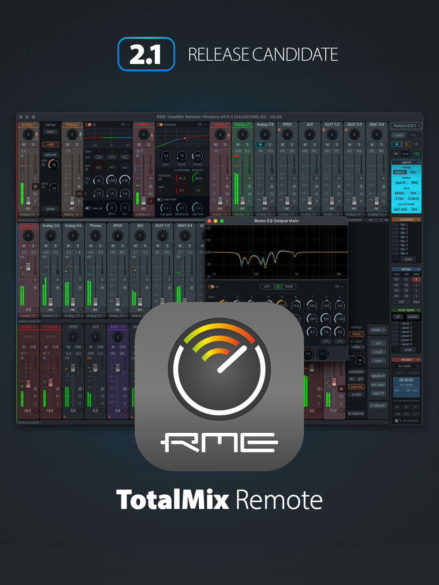The width and height of the screenshot is (439, 585).
Task: Click dim button in control room
Action: 378,343
